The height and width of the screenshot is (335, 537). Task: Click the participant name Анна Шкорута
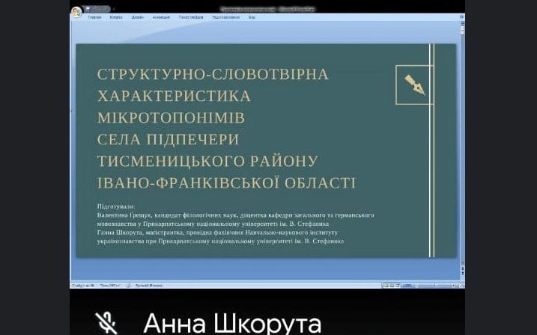click(x=232, y=323)
